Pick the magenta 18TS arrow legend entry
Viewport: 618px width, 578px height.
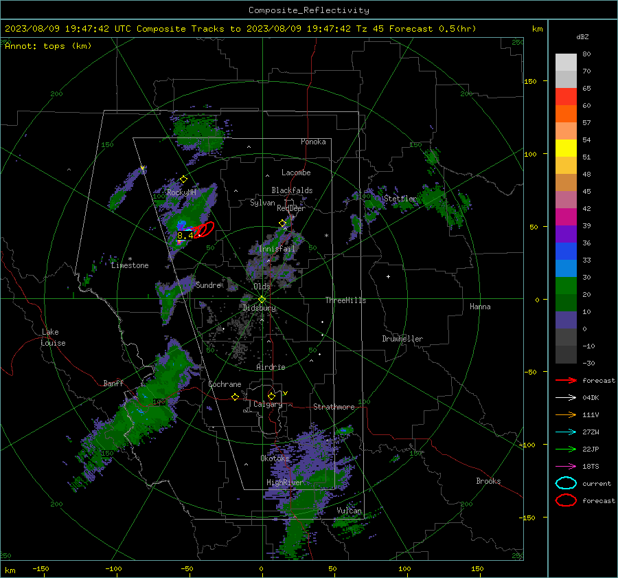[x=566, y=467]
